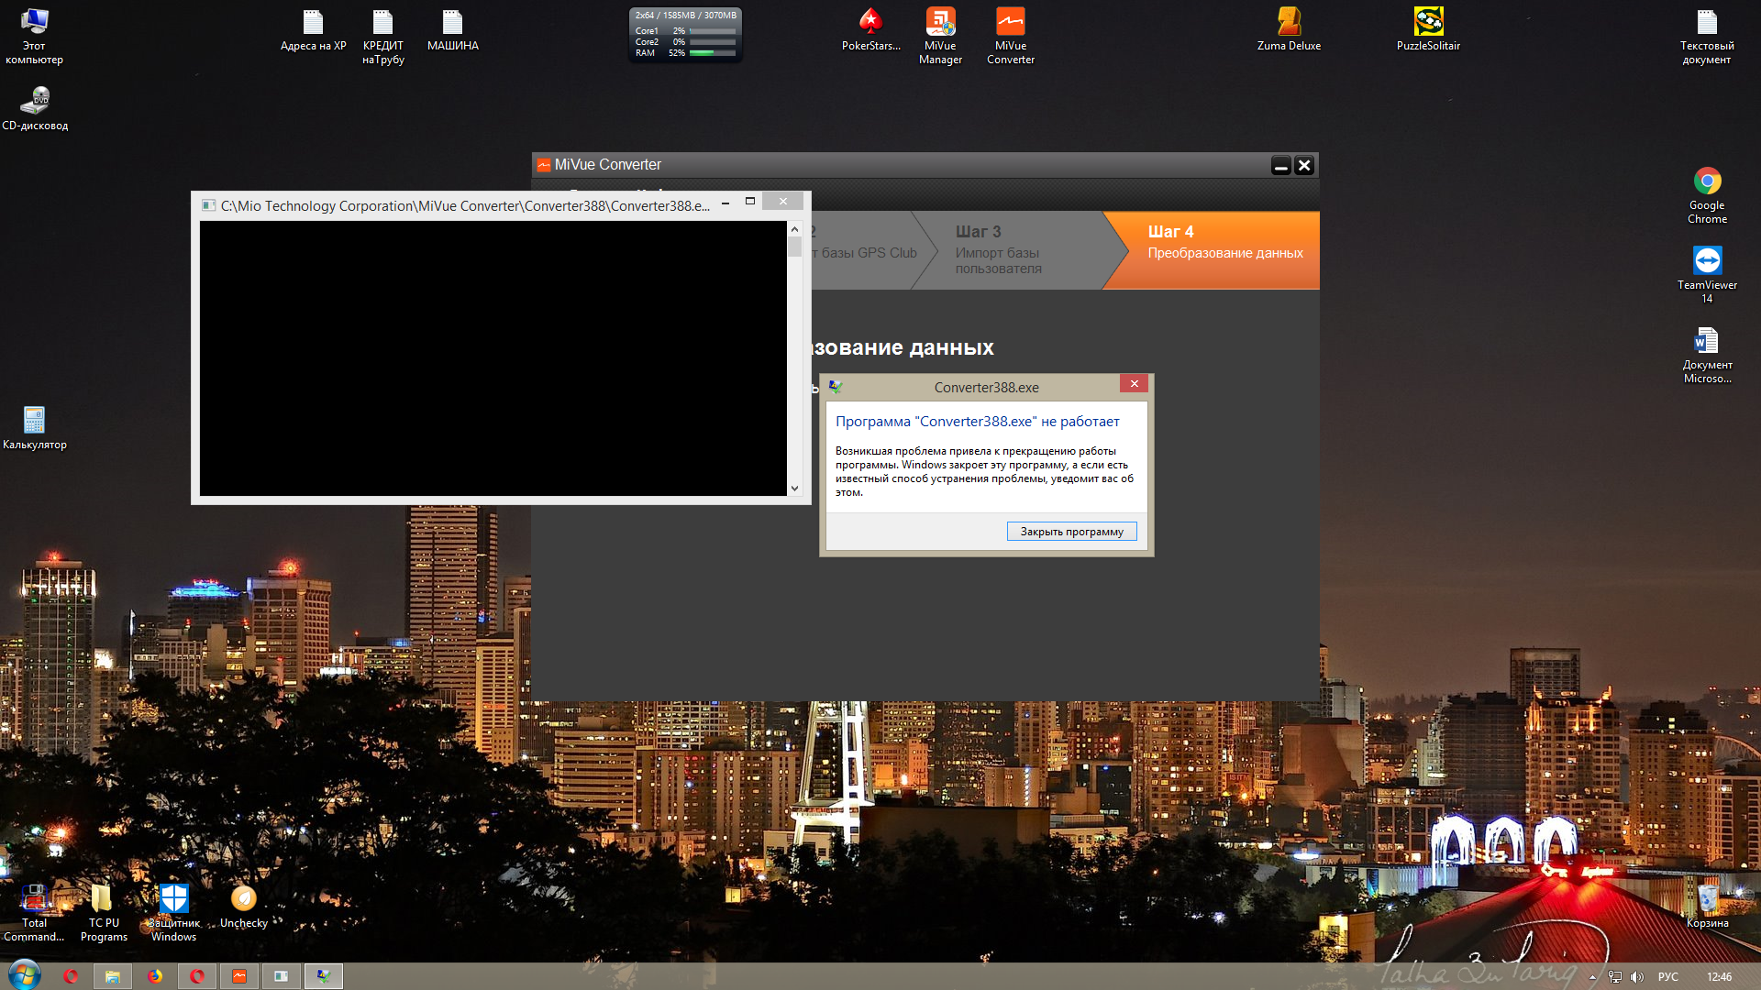The width and height of the screenshot is (1761, 990).
Task: Launch the Google Chrome desktop shortcut
Action: (x=1707, y=182)
